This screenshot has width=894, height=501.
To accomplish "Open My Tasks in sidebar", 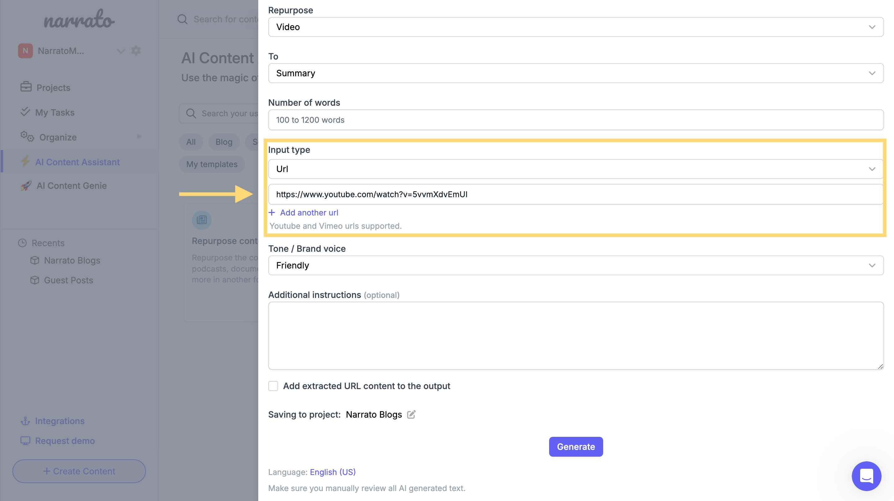I will 55,112.
